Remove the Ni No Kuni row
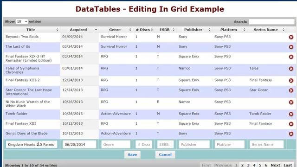The image size is (297, 167). pos(291,102)
